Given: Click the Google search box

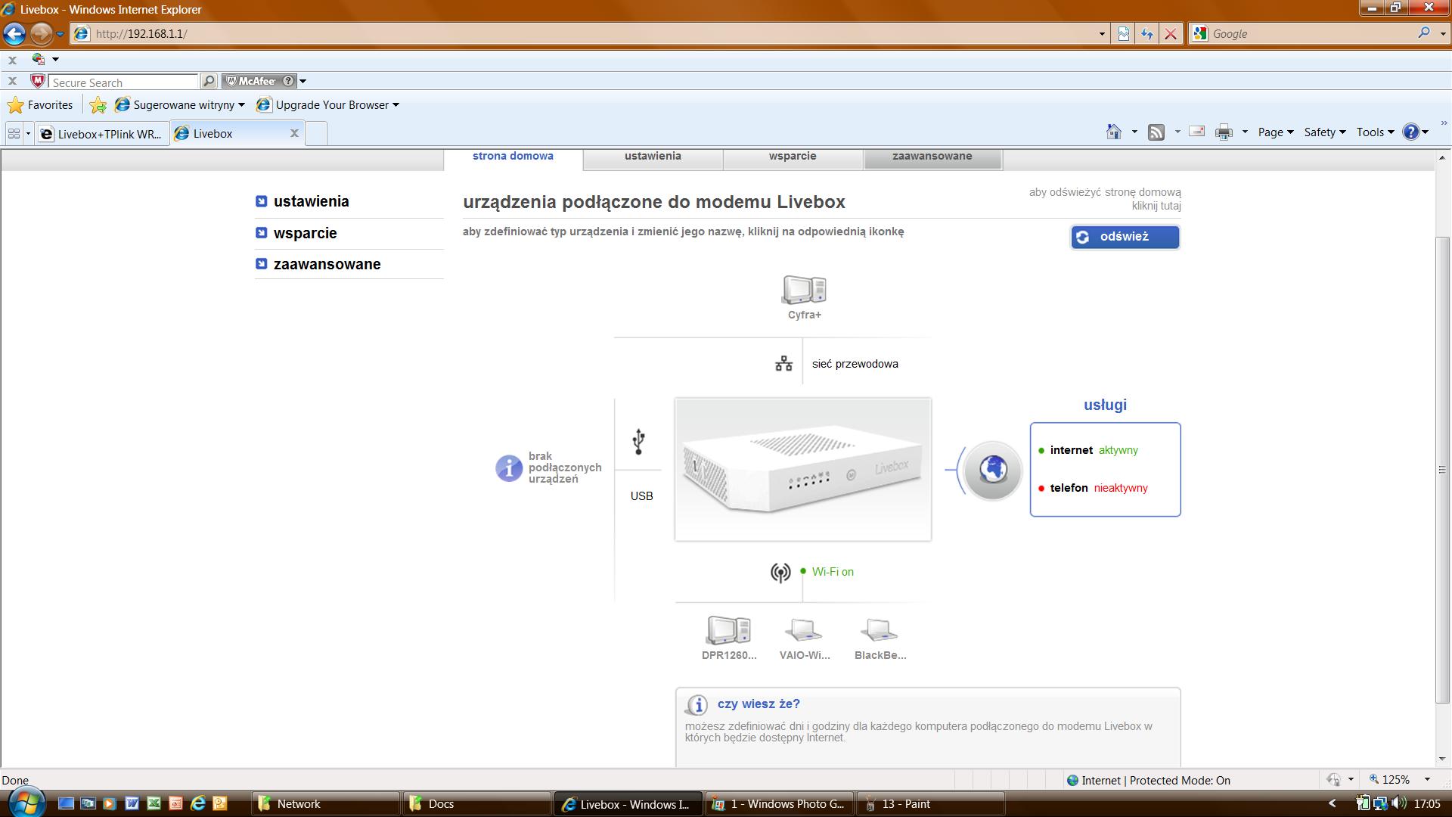Looking at the screenshot, I should tap(1312, 34).
